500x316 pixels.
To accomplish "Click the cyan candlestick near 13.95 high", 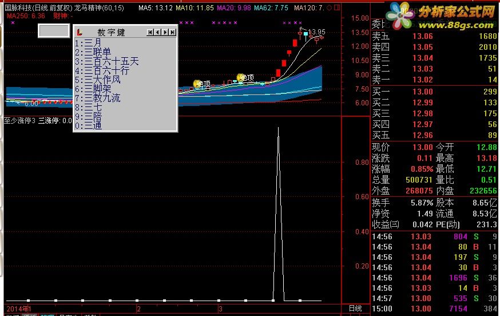I will pos(306,34).
